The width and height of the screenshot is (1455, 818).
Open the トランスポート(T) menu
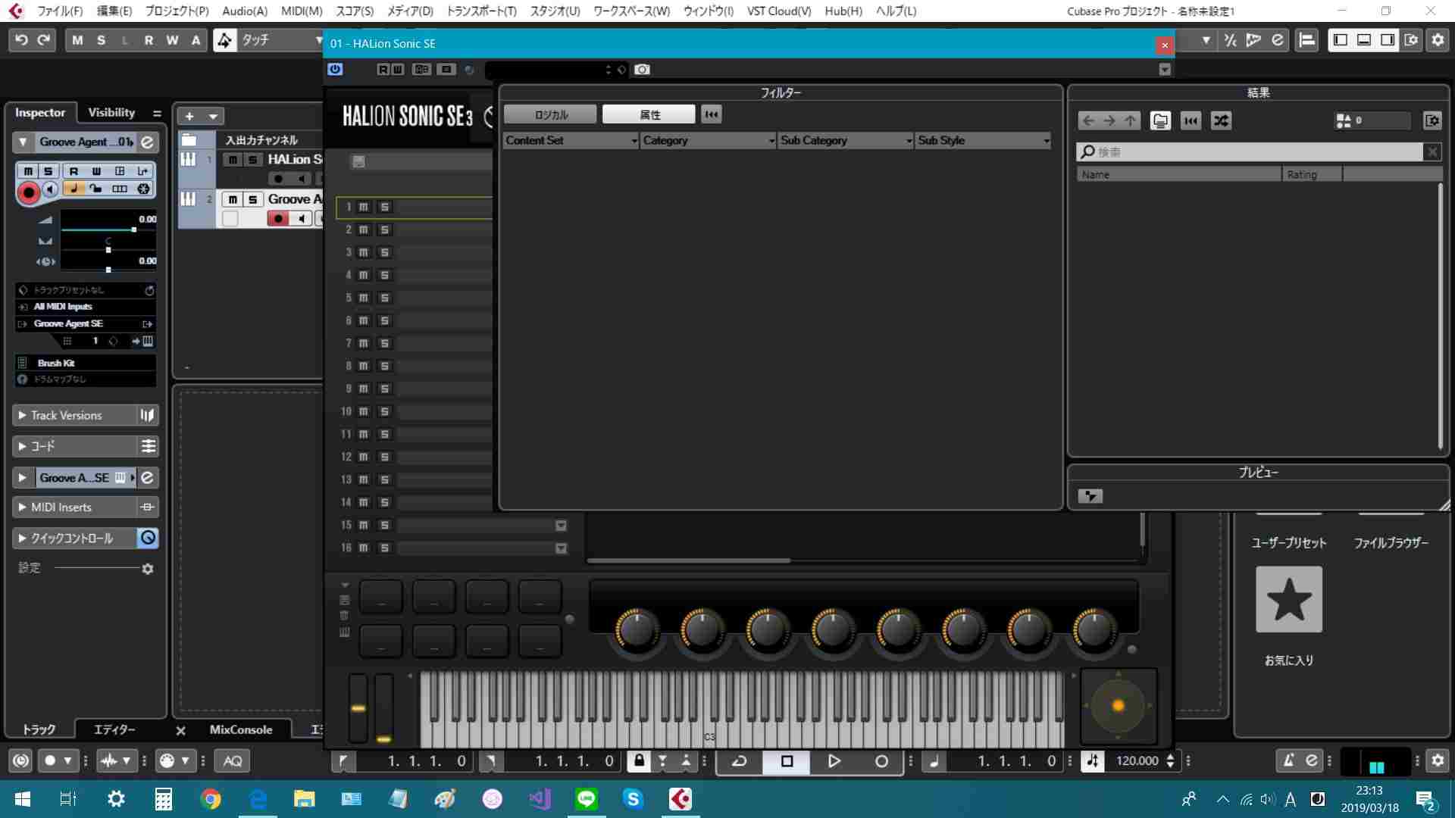point(481,11)
